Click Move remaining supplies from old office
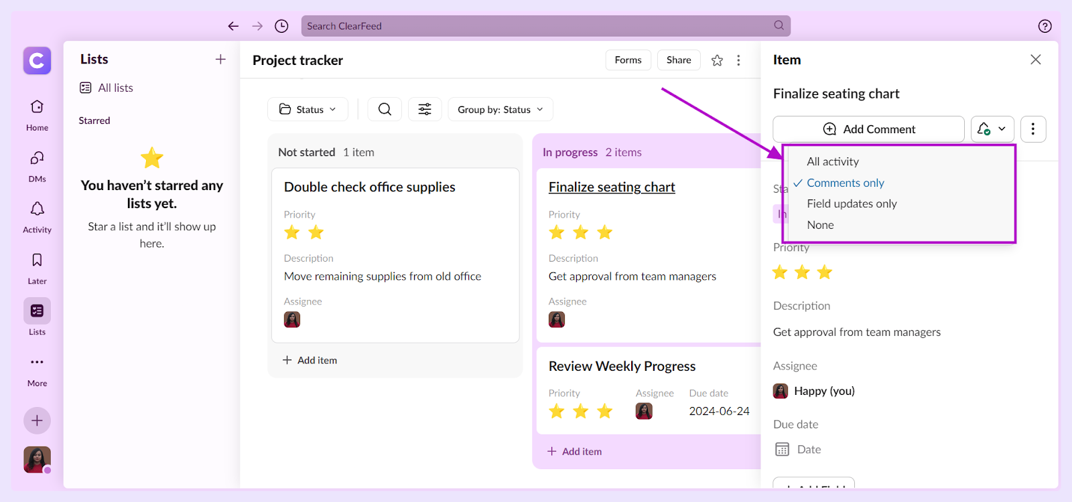The width and height of the screenshot is (1072, 502). pos(383,276)
